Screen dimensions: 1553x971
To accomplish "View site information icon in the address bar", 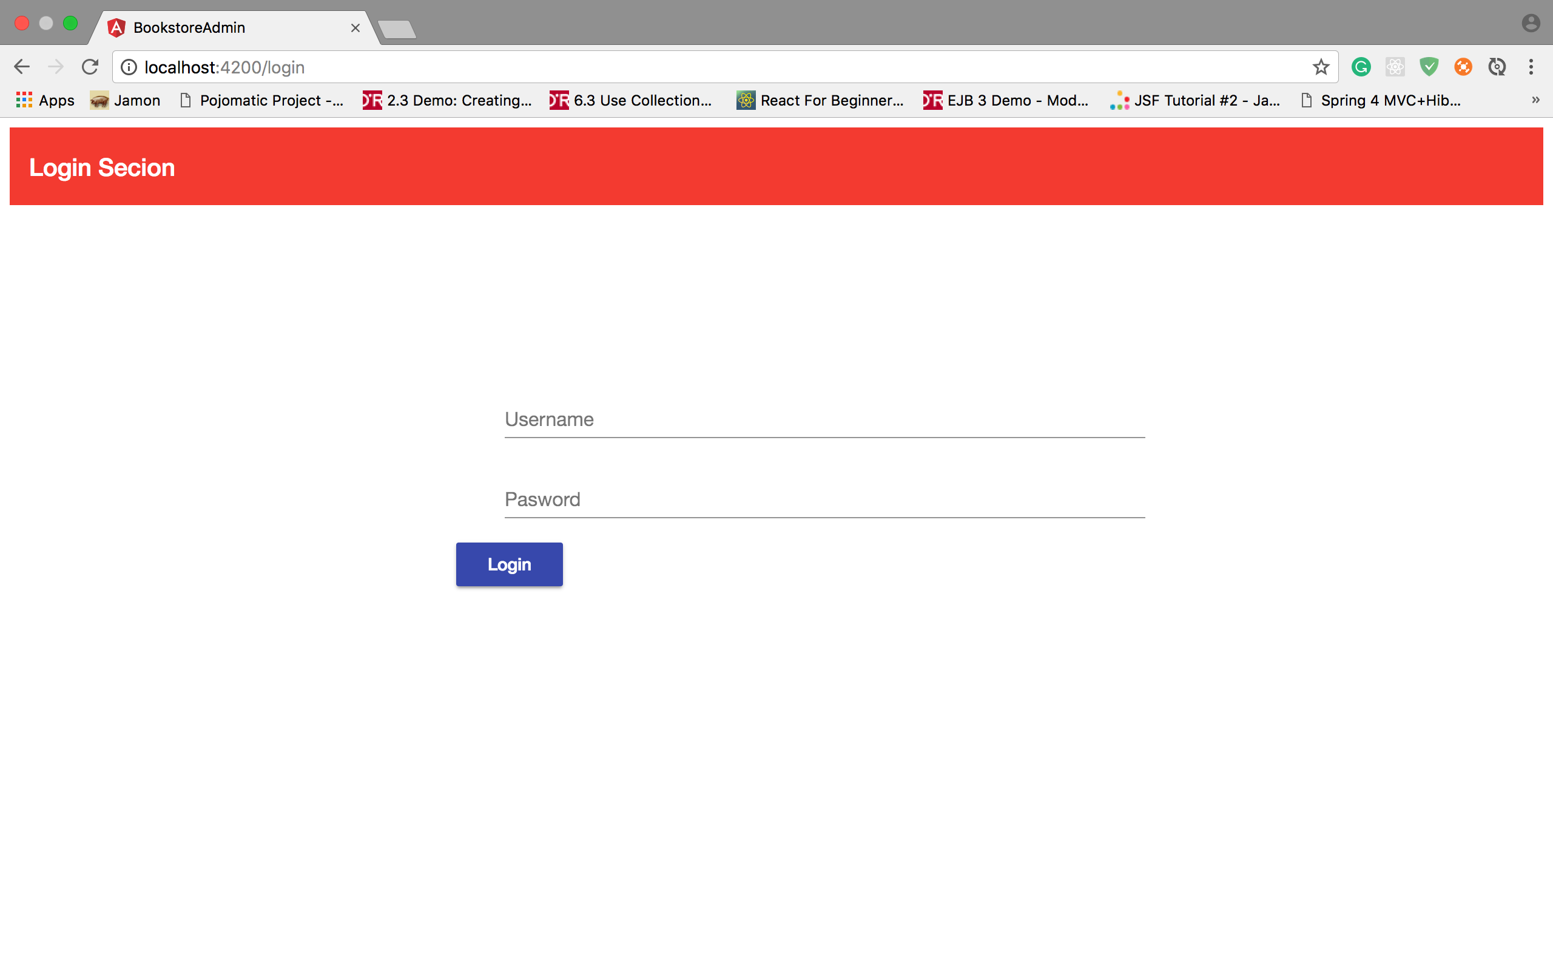I will (x=129, y=67).
